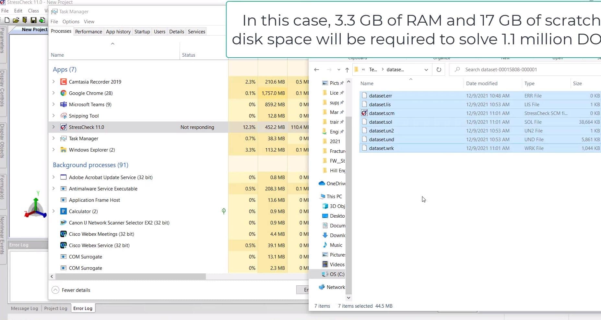The image size is (601, 320).
Task: Click the Save floppy disk icon
Action: click(33, 20)
